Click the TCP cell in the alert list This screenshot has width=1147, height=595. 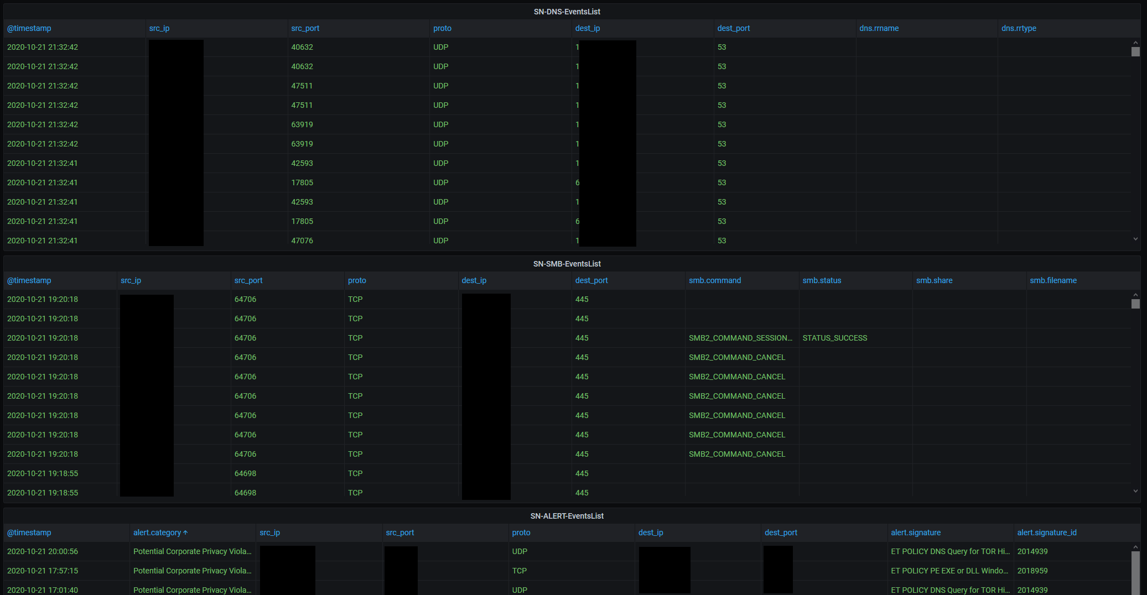click(520, 571)
